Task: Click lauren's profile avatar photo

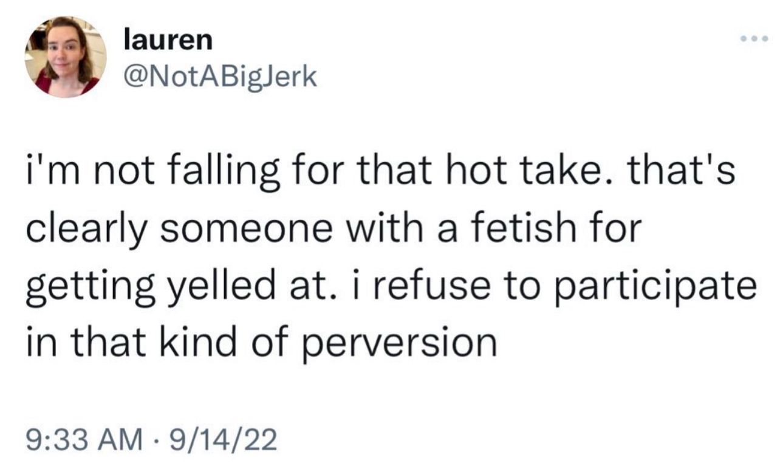Action: [66, 56]
